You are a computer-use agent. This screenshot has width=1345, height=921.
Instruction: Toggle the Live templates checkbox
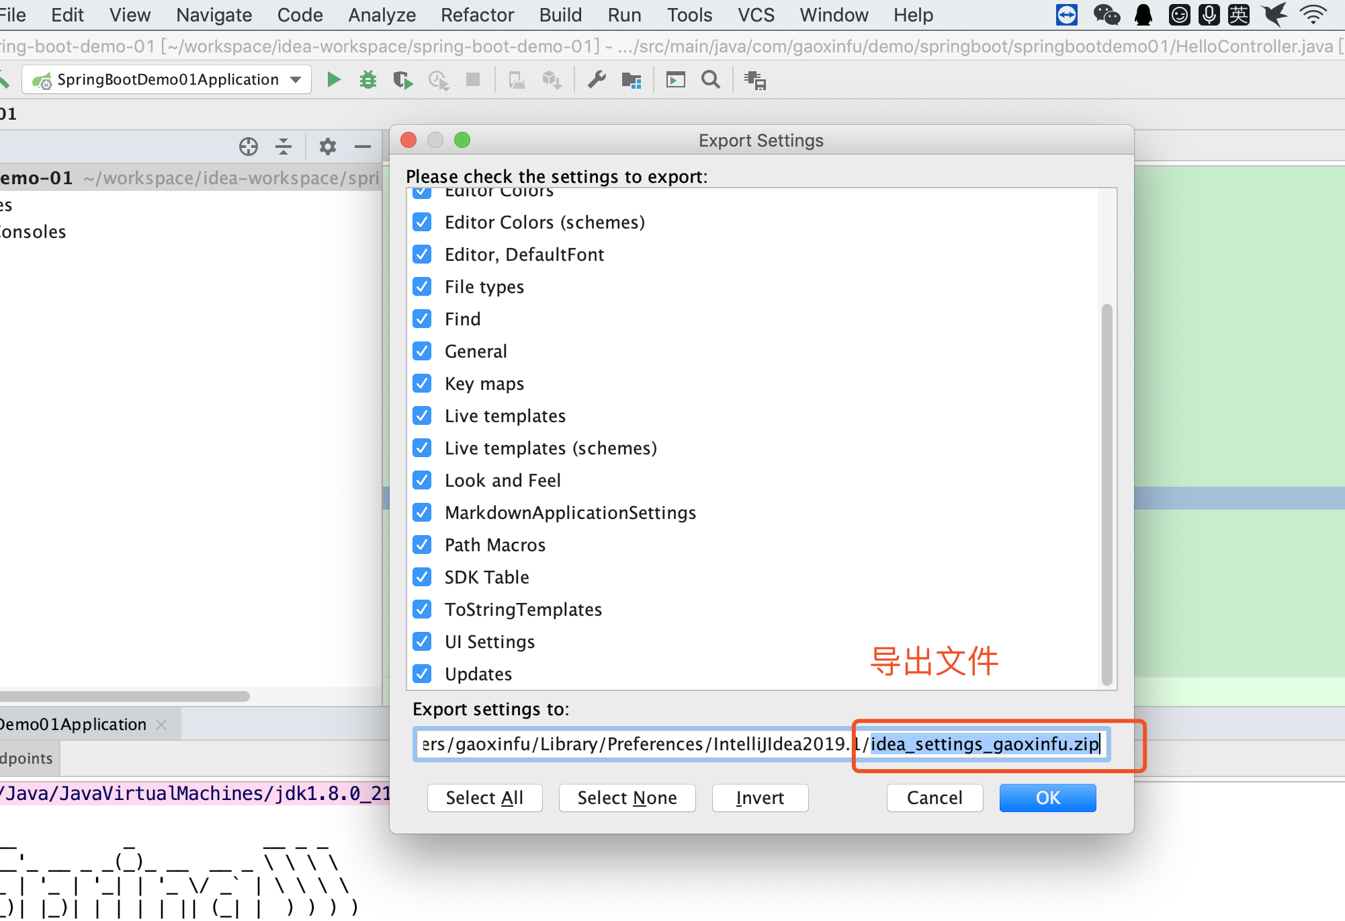[x=422, y=415]
